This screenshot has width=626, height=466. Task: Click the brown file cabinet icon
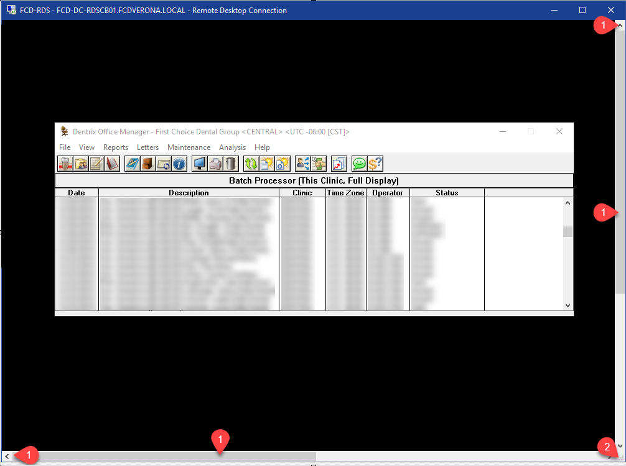click(147, 164)
